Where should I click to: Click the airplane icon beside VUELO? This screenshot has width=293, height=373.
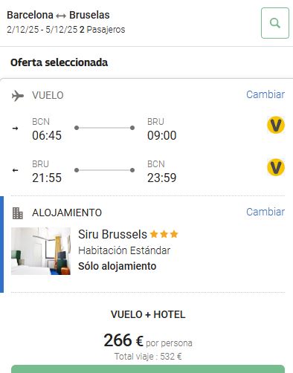[x=18, y=96]
